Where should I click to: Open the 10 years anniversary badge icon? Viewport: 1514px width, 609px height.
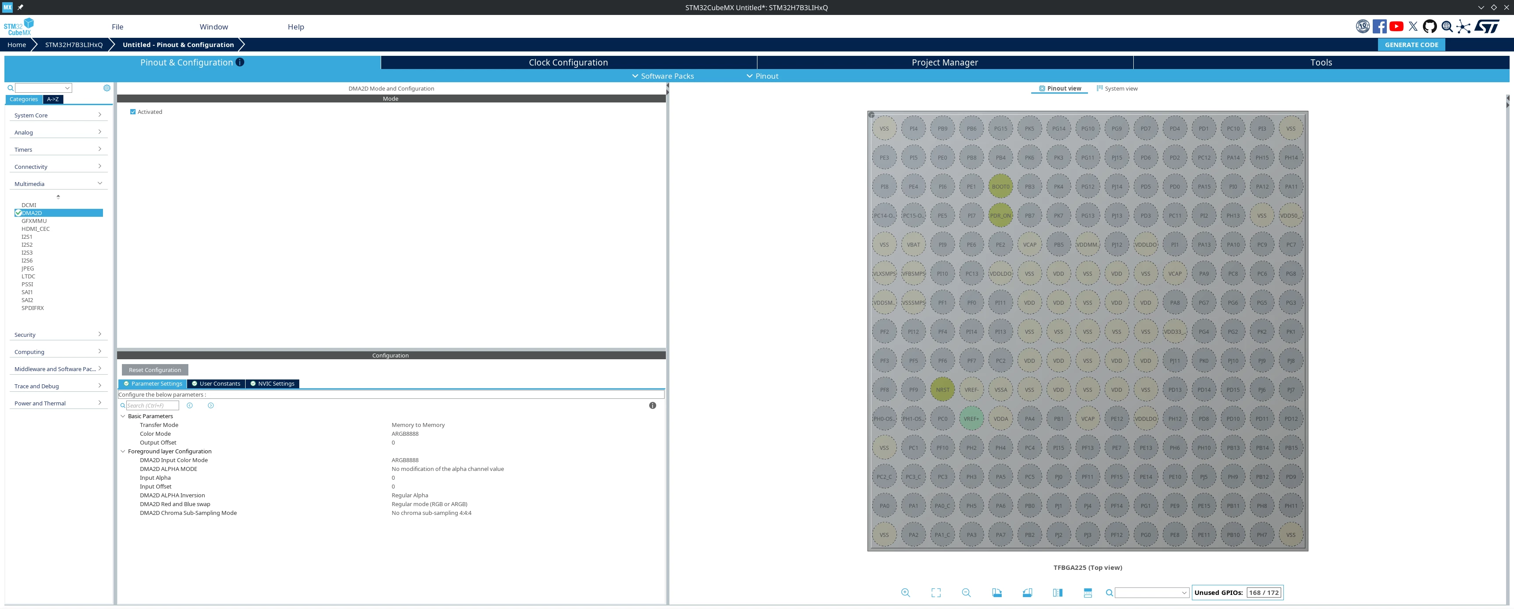pos(1362,26)
